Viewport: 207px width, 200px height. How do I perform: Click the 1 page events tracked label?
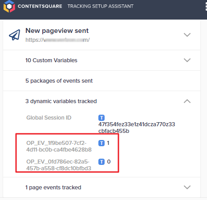tap(53, 188)
